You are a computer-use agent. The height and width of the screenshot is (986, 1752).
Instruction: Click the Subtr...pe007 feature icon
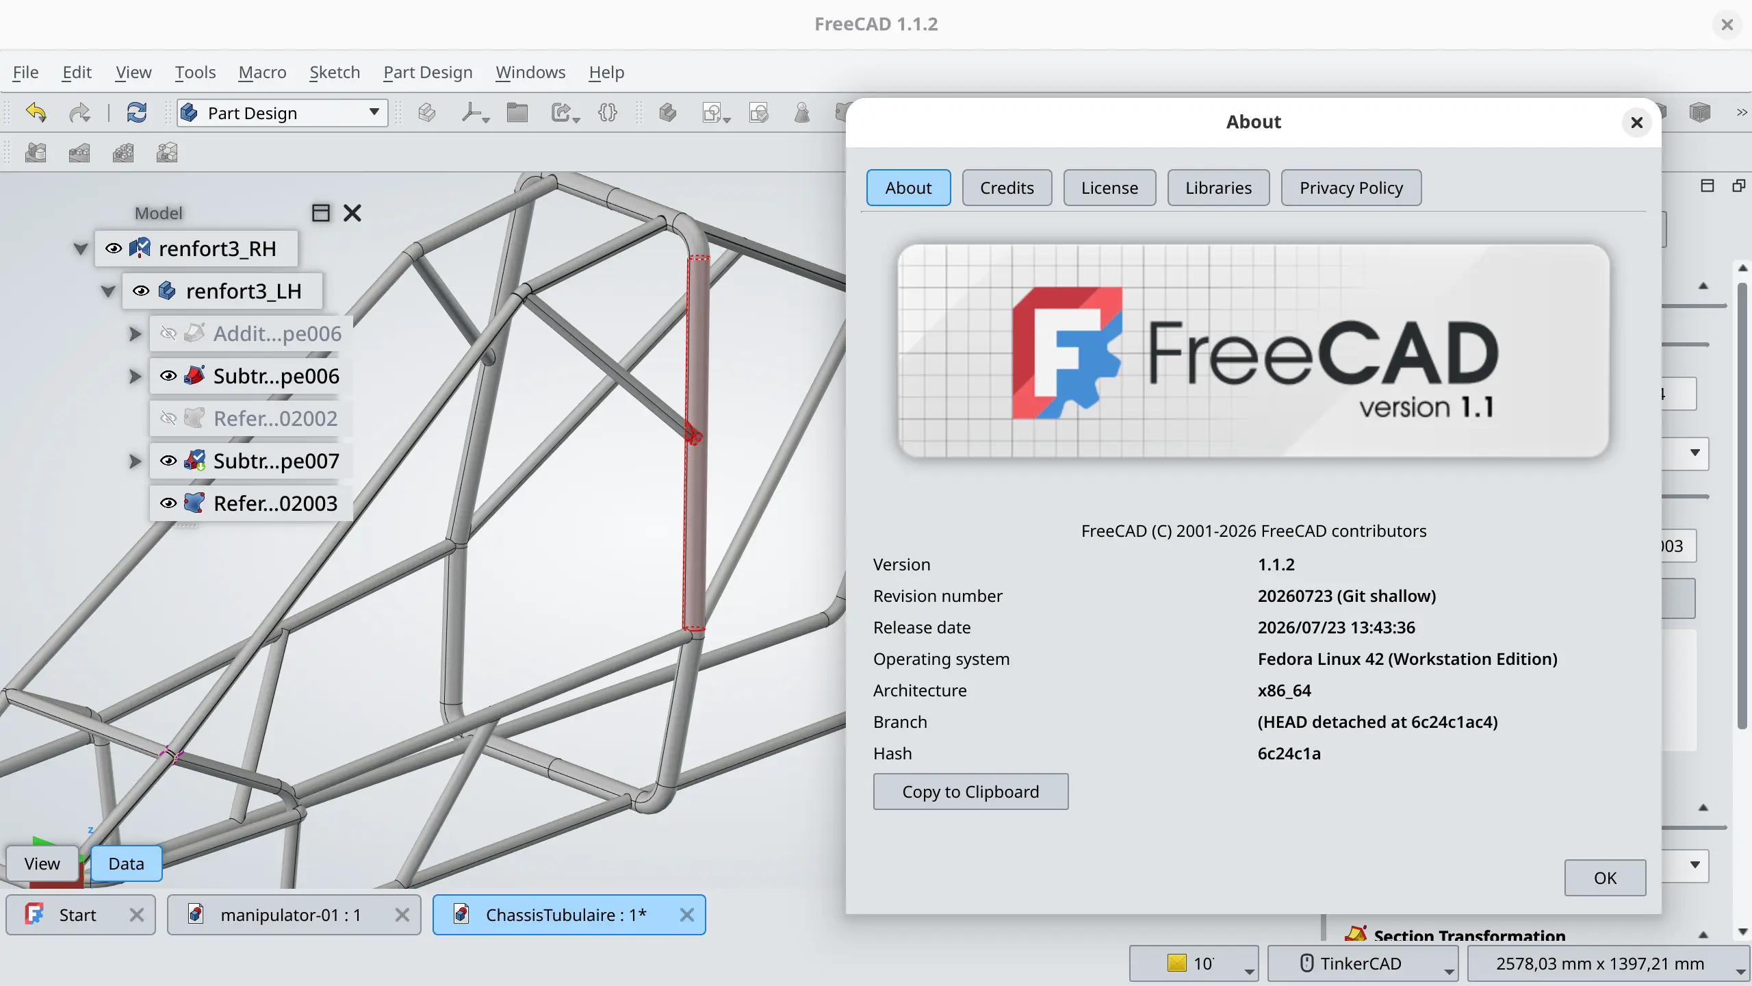pos(195,460)
